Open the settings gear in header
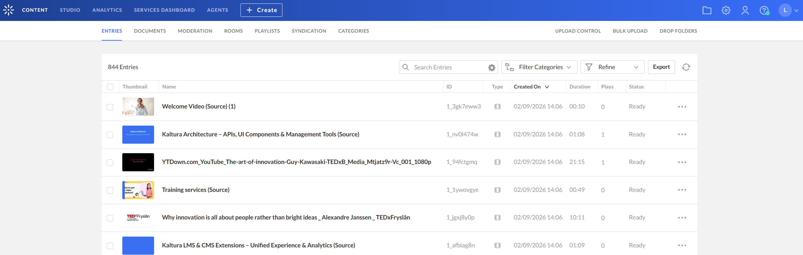This screenshot has height=255, width=803. pos(726,10)
